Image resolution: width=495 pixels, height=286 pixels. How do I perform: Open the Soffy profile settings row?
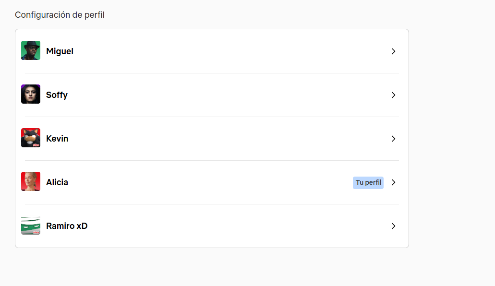[211, 95]
